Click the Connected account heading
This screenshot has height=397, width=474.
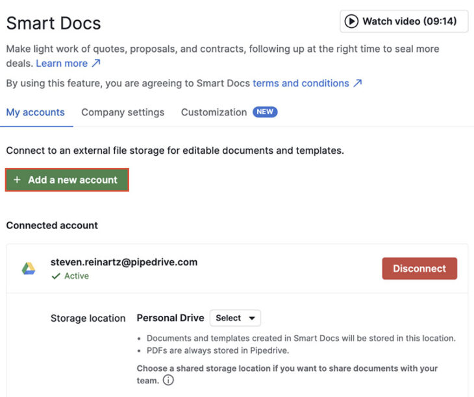[52, 225]
